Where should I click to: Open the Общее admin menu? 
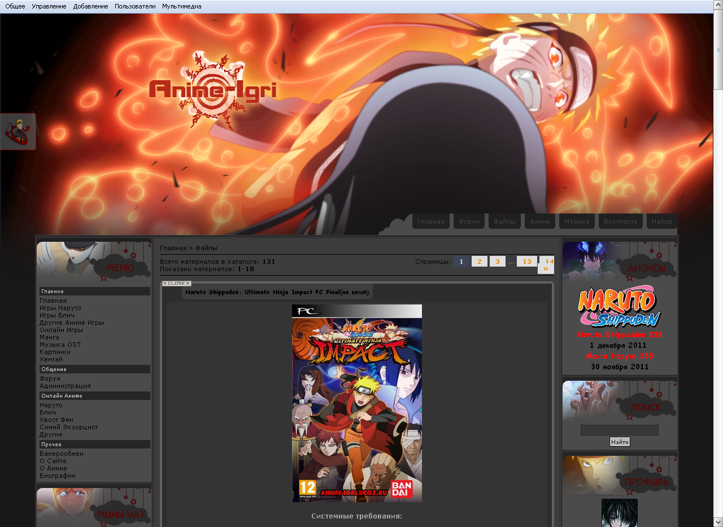tap(15, 6)
